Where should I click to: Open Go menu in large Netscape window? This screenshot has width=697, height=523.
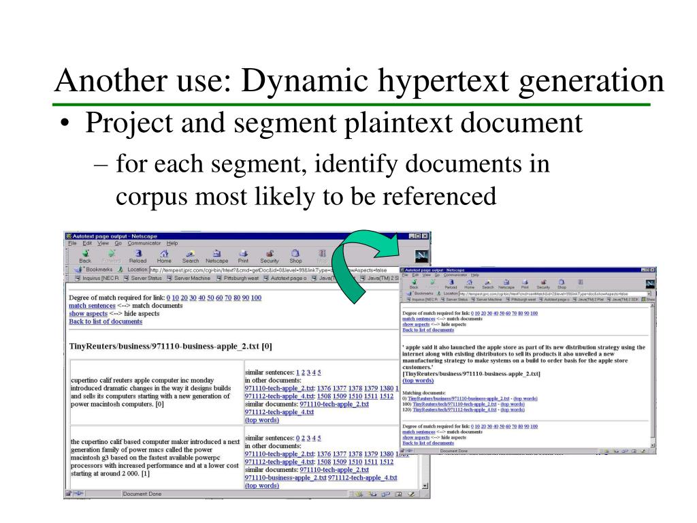point(118,243)
